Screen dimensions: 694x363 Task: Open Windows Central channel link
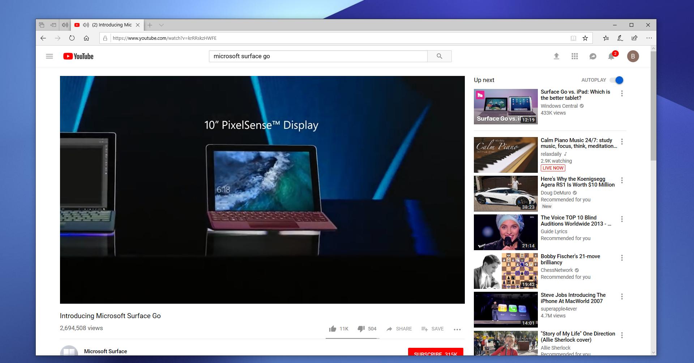[559, 106]
